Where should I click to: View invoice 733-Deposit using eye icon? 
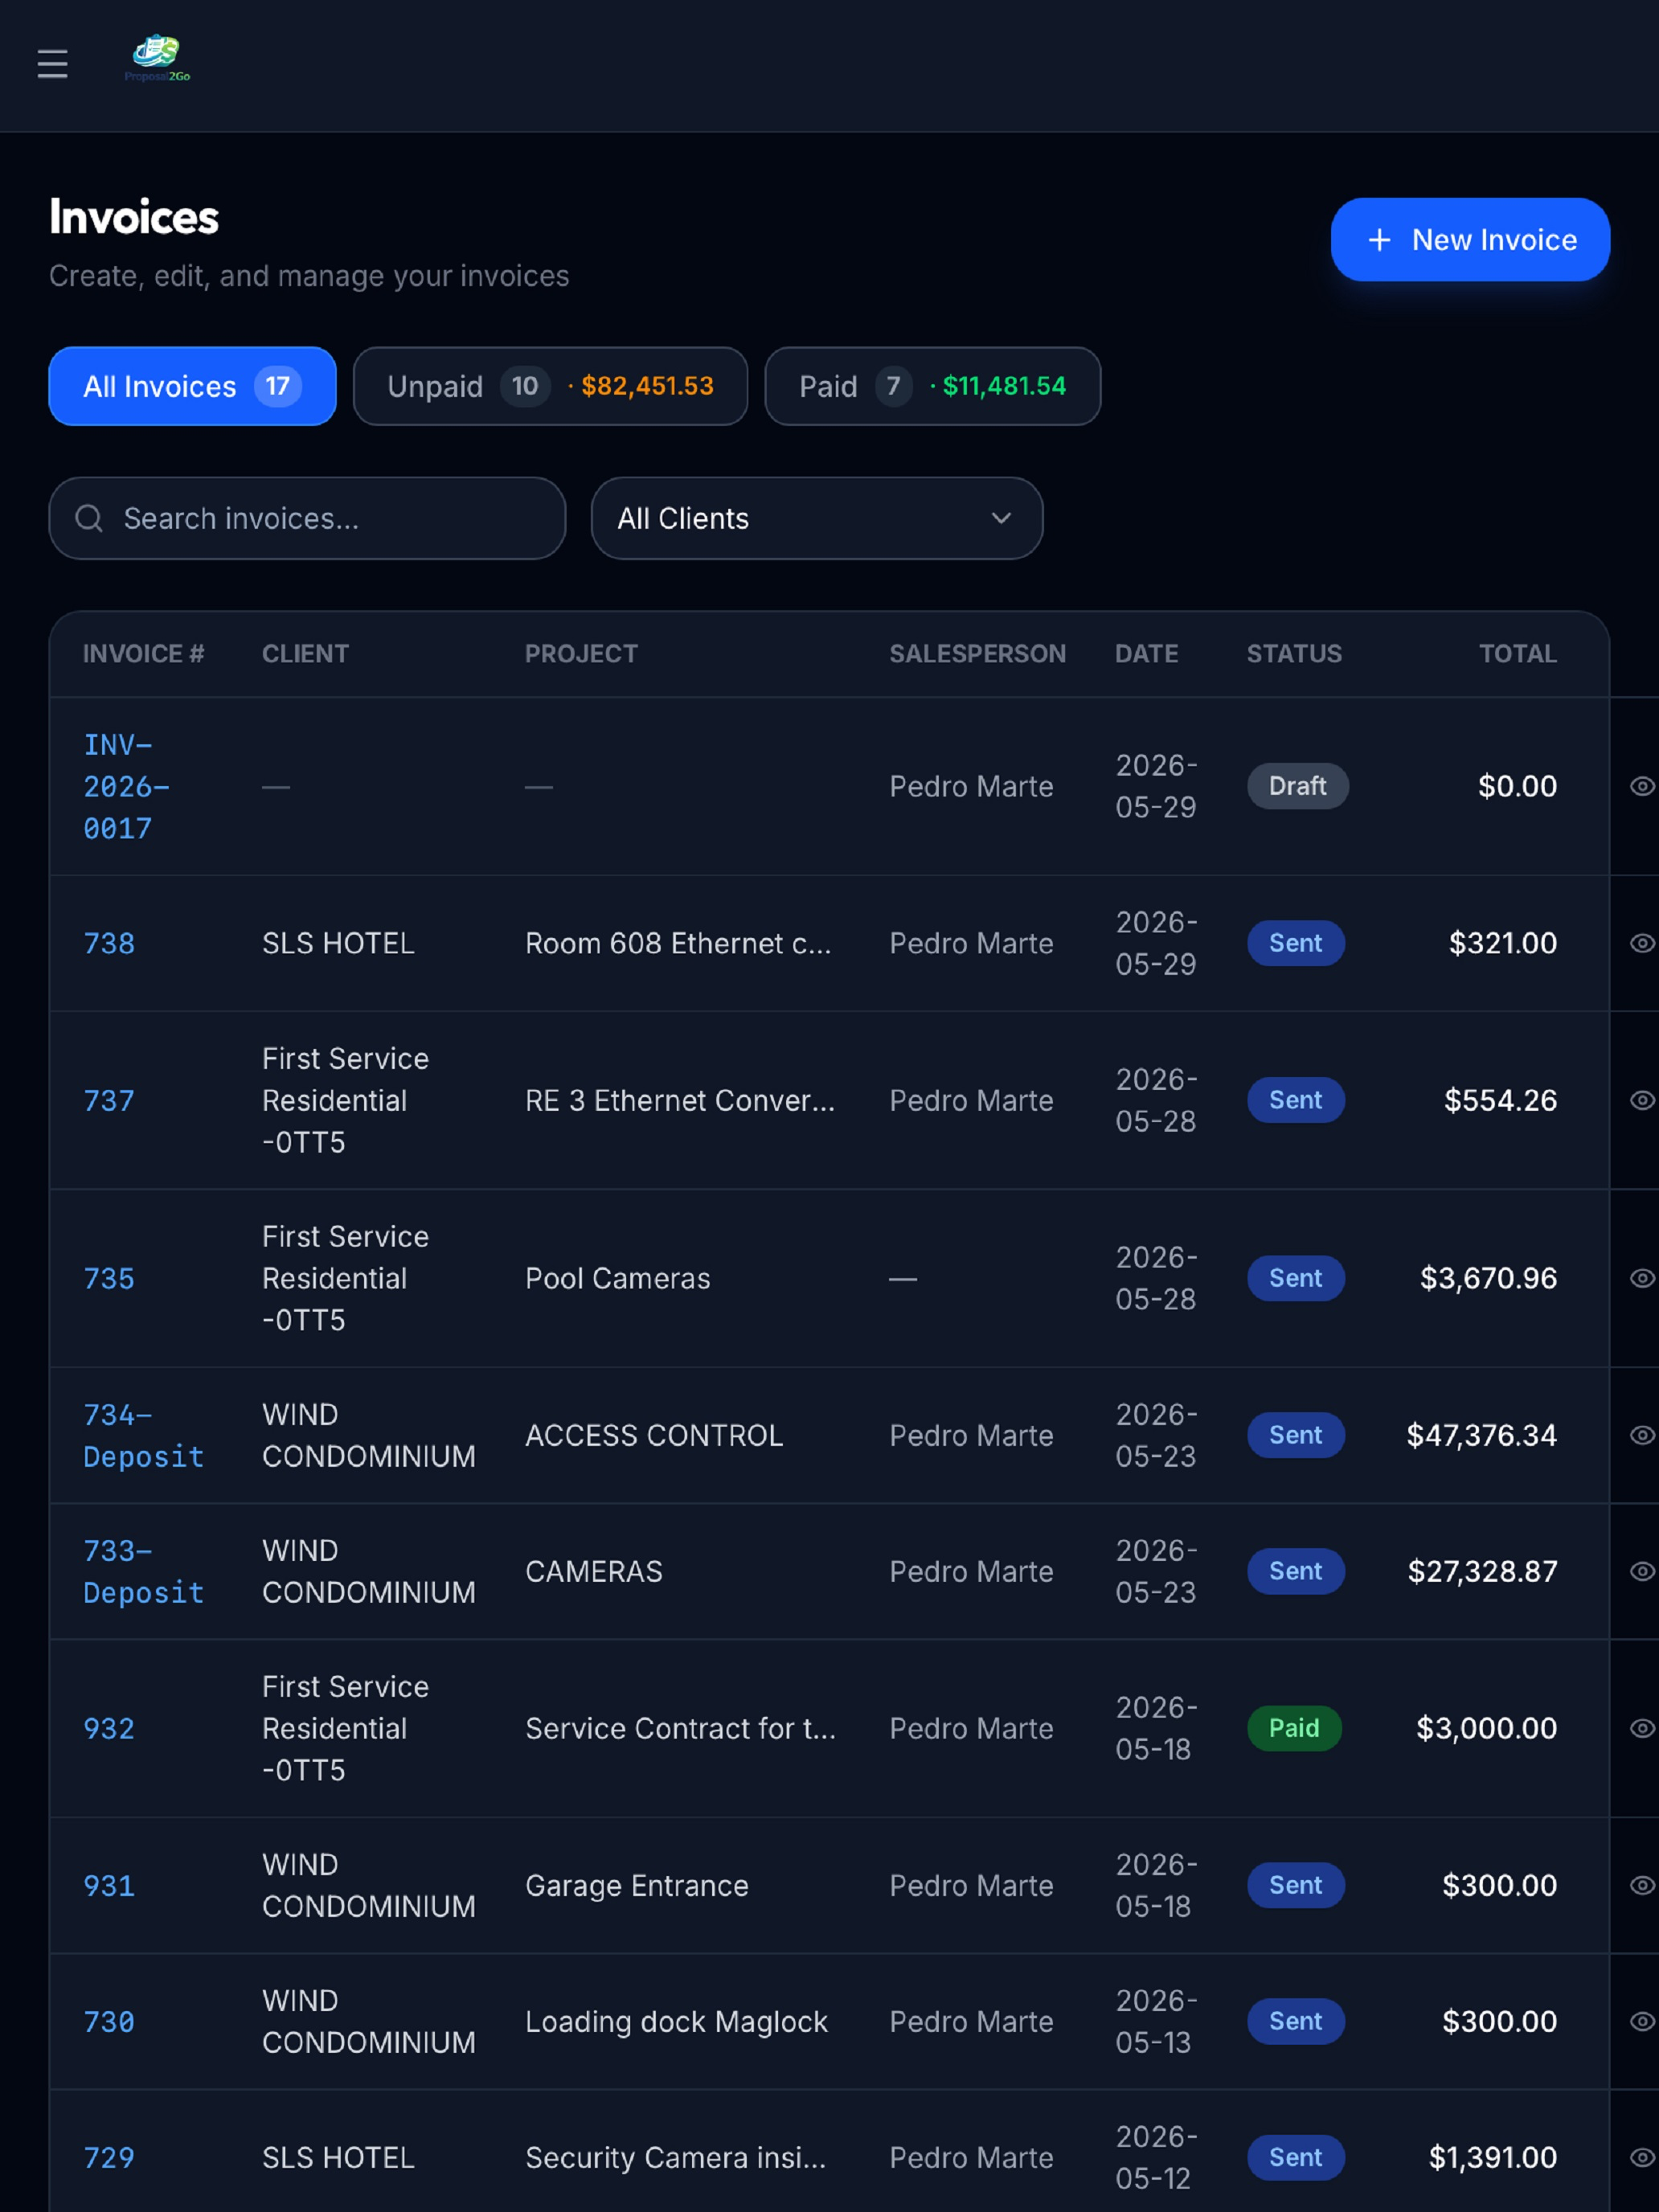point(1642,1571)
